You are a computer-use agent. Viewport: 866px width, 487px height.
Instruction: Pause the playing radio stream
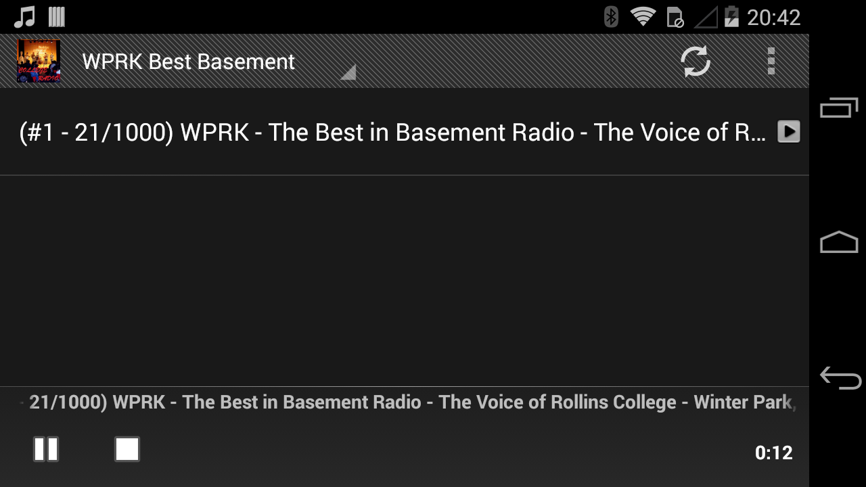(46, 449)
